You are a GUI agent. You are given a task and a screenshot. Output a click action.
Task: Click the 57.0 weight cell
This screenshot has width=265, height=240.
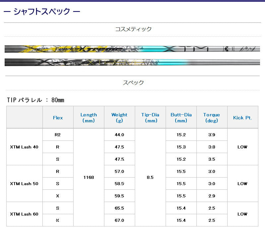[x=120, y=171]
